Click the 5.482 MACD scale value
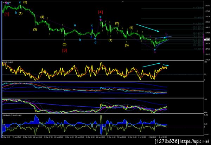Screen dimensions: 211x145 (x=206, y=115)
